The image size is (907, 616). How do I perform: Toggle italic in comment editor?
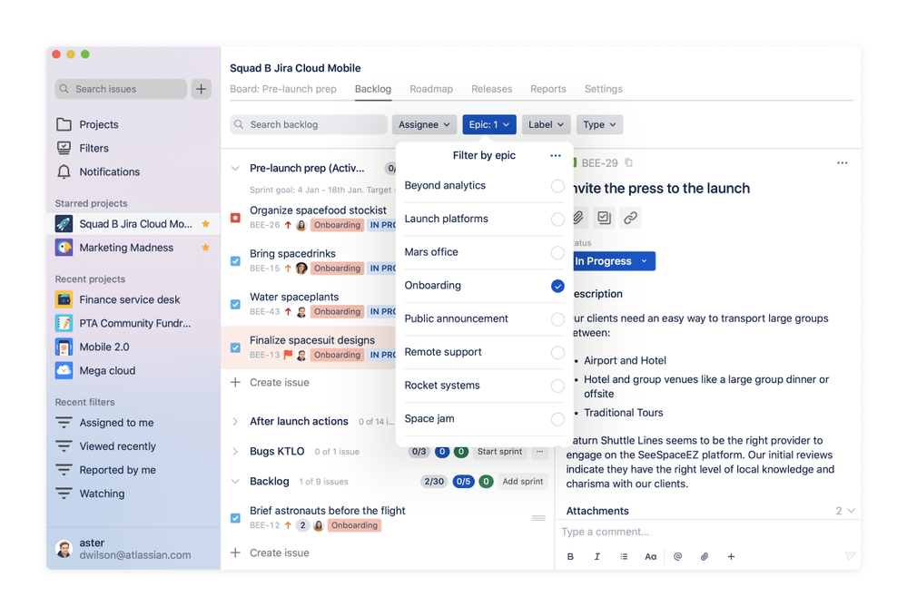point(597,556)
